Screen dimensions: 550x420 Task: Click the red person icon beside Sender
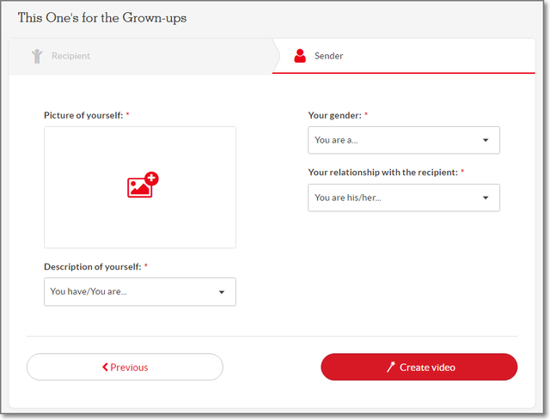[300, 57]
